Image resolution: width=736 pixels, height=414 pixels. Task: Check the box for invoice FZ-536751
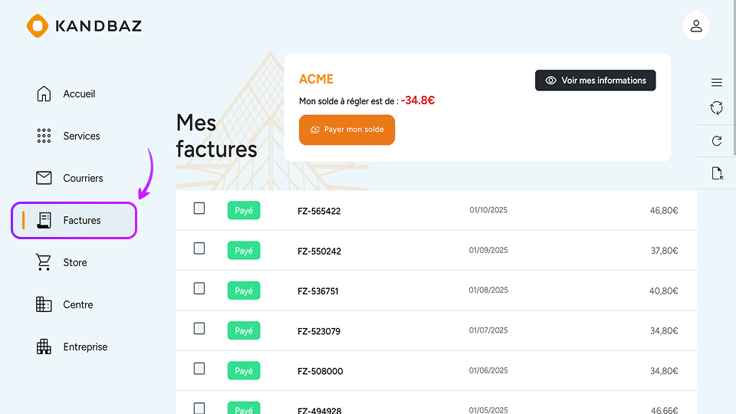pos(199,288)
